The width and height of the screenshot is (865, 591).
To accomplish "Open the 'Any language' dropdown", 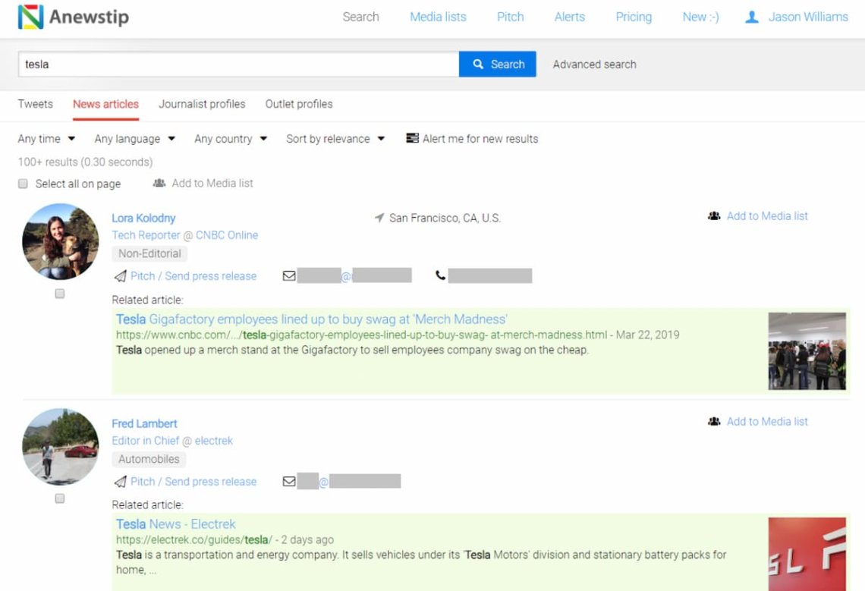I will point(134,139).
